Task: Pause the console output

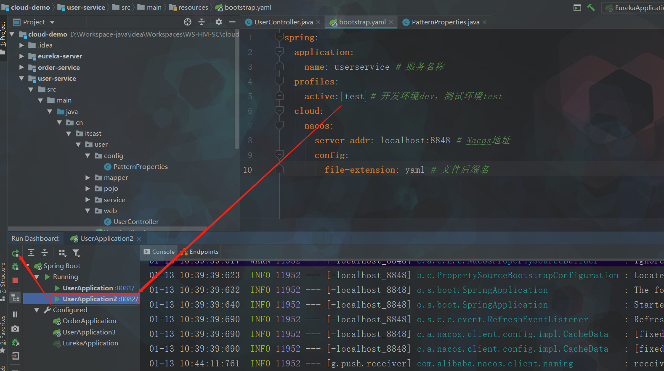Action: (x=15, y=314)
